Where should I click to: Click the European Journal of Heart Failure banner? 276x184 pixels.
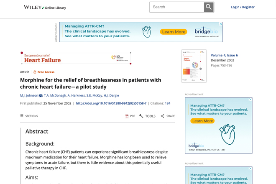[x=76, y=58]
